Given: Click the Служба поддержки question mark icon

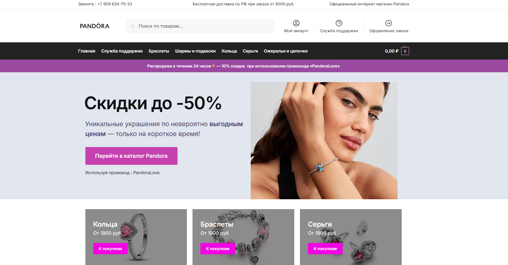Looking at the screenshot, I should [339, 23].
